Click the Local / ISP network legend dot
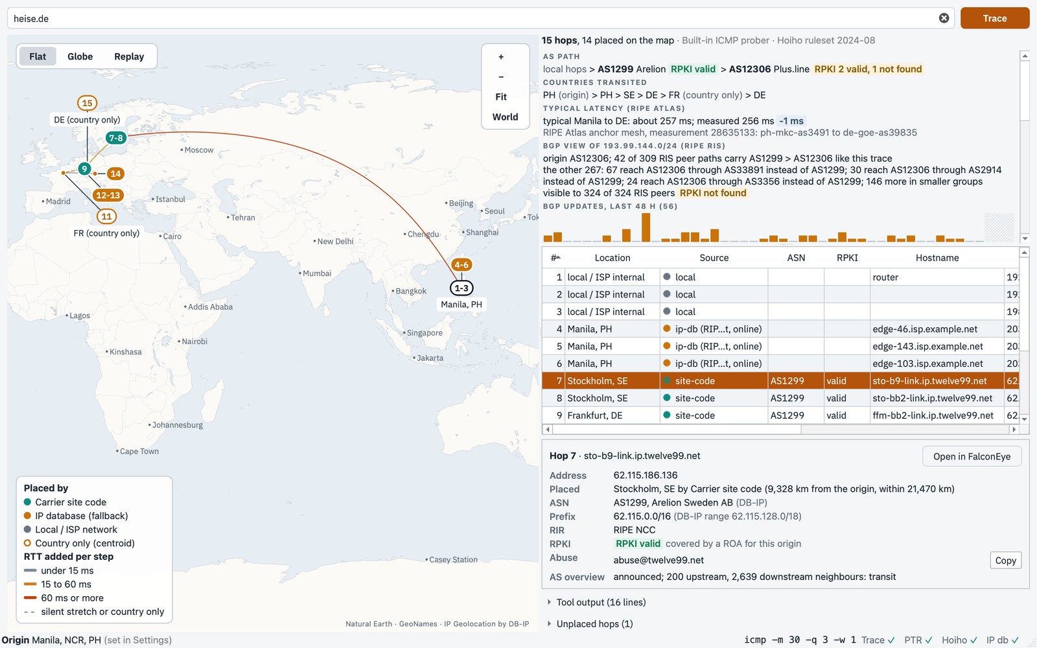 [x=27, y=529]
